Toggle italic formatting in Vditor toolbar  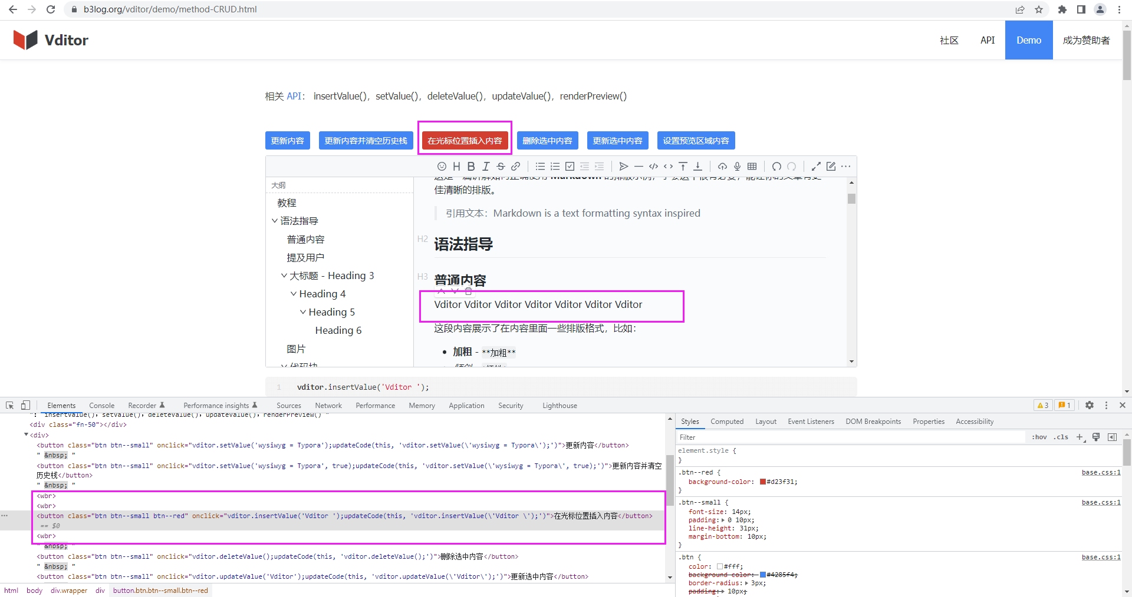click(x=486, y=167)
